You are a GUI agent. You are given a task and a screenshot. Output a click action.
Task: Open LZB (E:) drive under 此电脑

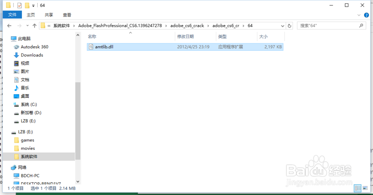click(28, 121)
